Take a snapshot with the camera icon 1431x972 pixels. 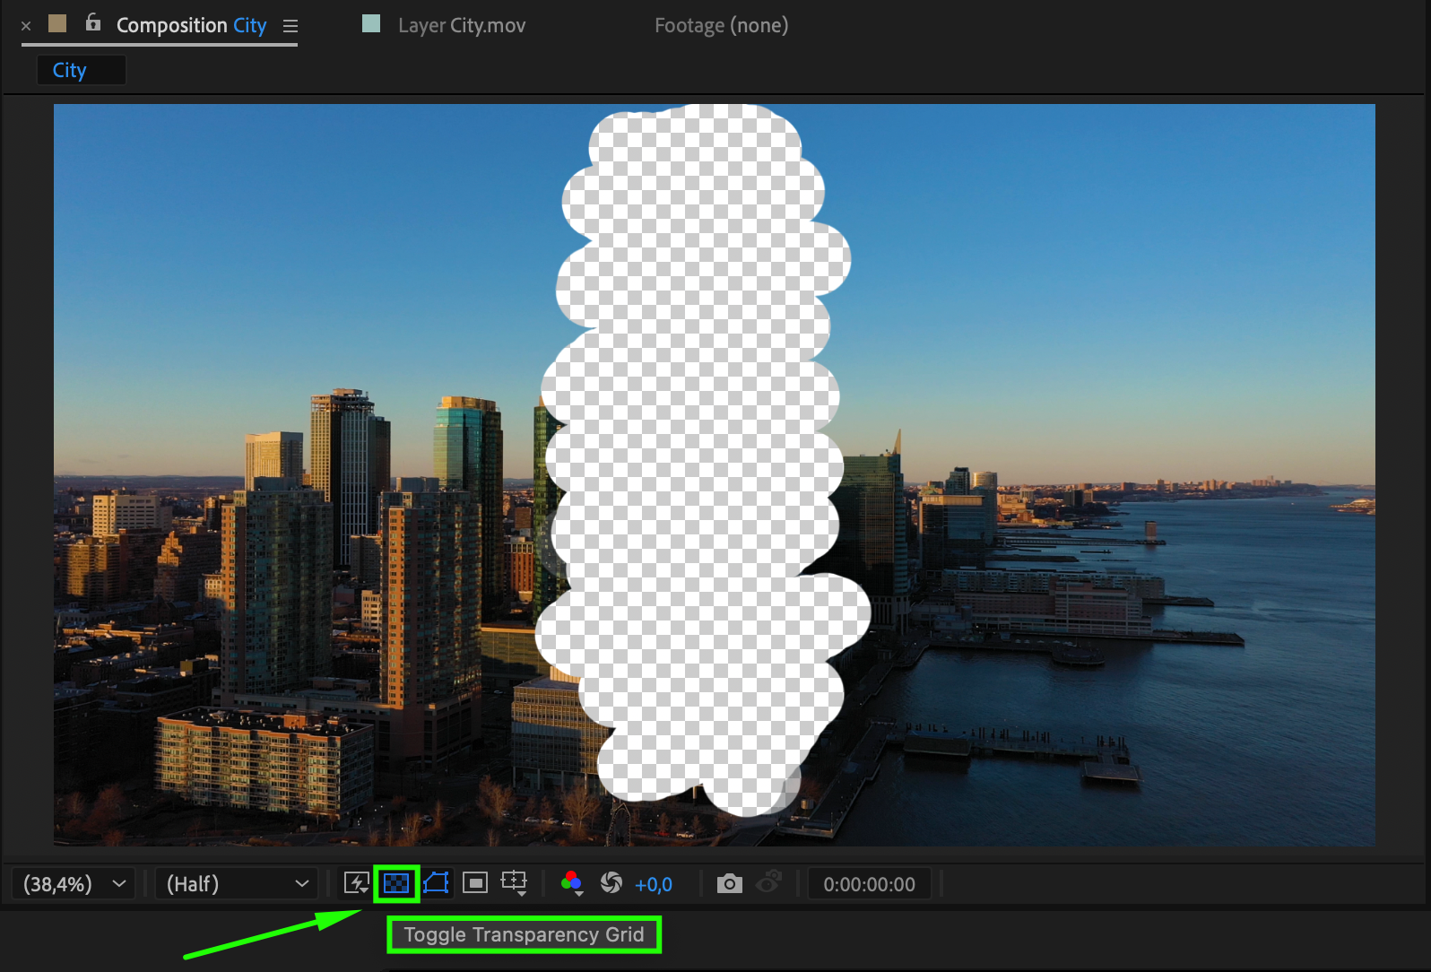(x=730, y=884)
